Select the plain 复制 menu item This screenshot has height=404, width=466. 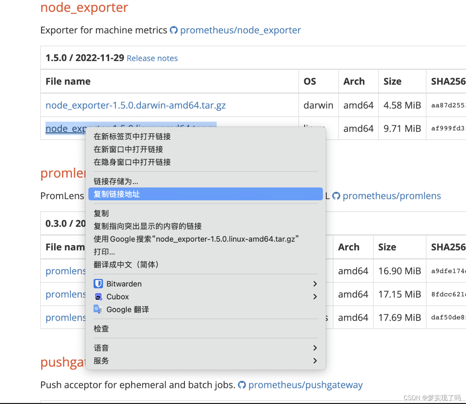pos(205,213)
